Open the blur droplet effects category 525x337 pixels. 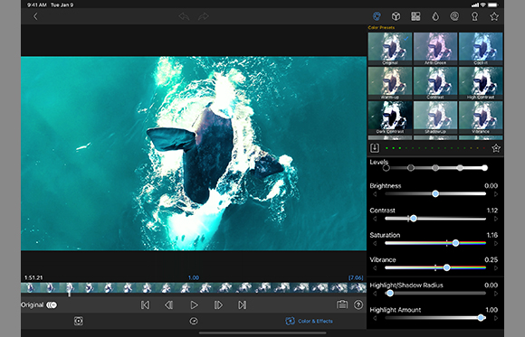tap(435, 16)
